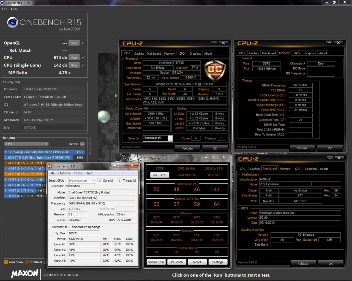Open the Cinebench File menu
Viewport: 352px width, 281px height.
[x=5, y=9]
